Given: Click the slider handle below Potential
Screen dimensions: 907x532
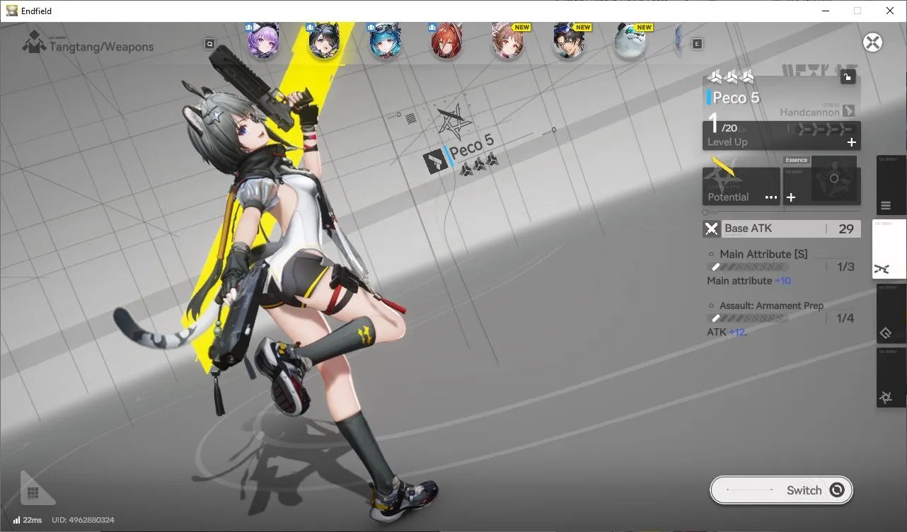Looking at the screenshot, I should 705,212.
